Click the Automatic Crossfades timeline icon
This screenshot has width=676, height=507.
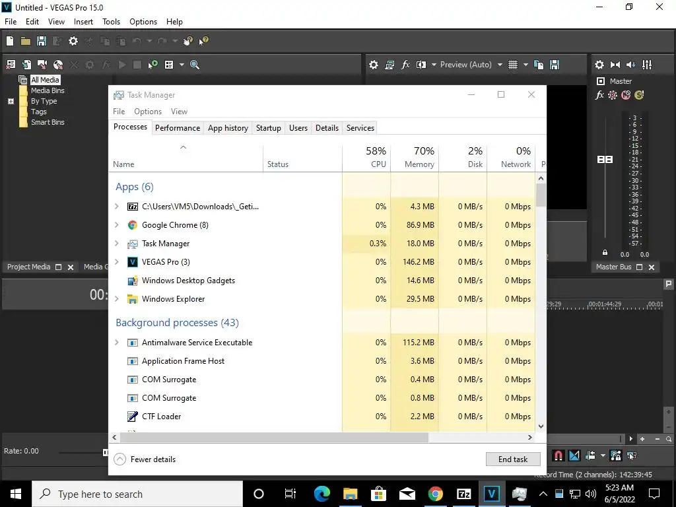point(574,456)
